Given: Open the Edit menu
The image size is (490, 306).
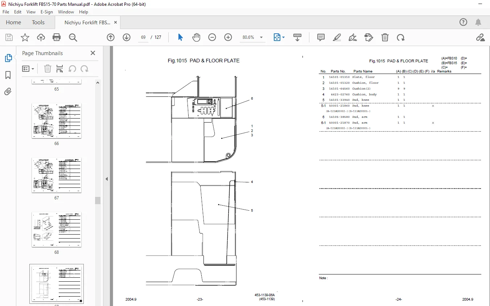Looking at the screenshot, I should click(x=18, y=12).
